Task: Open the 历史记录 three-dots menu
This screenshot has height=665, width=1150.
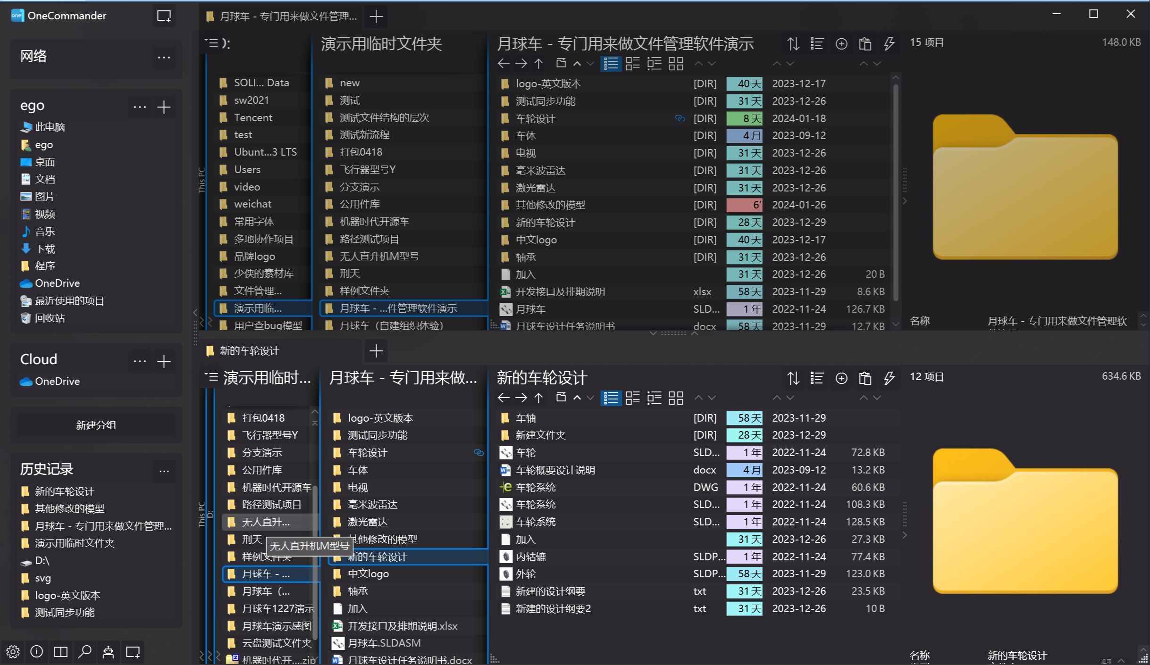Action: tap(164, 471)
